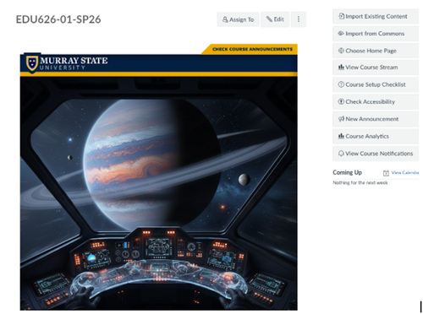This screenshot has height=314, width=423.
Task: Open Import from Commons
Action: (x=376, y=34)
